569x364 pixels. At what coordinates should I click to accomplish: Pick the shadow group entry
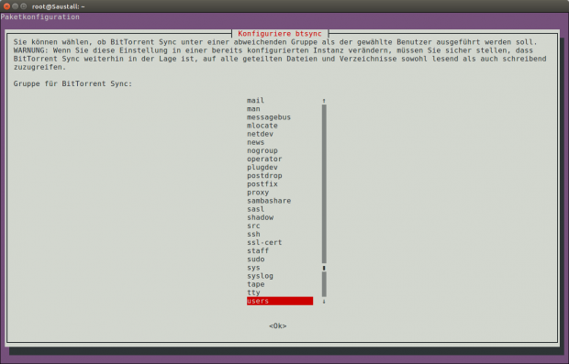coord(261,217)
